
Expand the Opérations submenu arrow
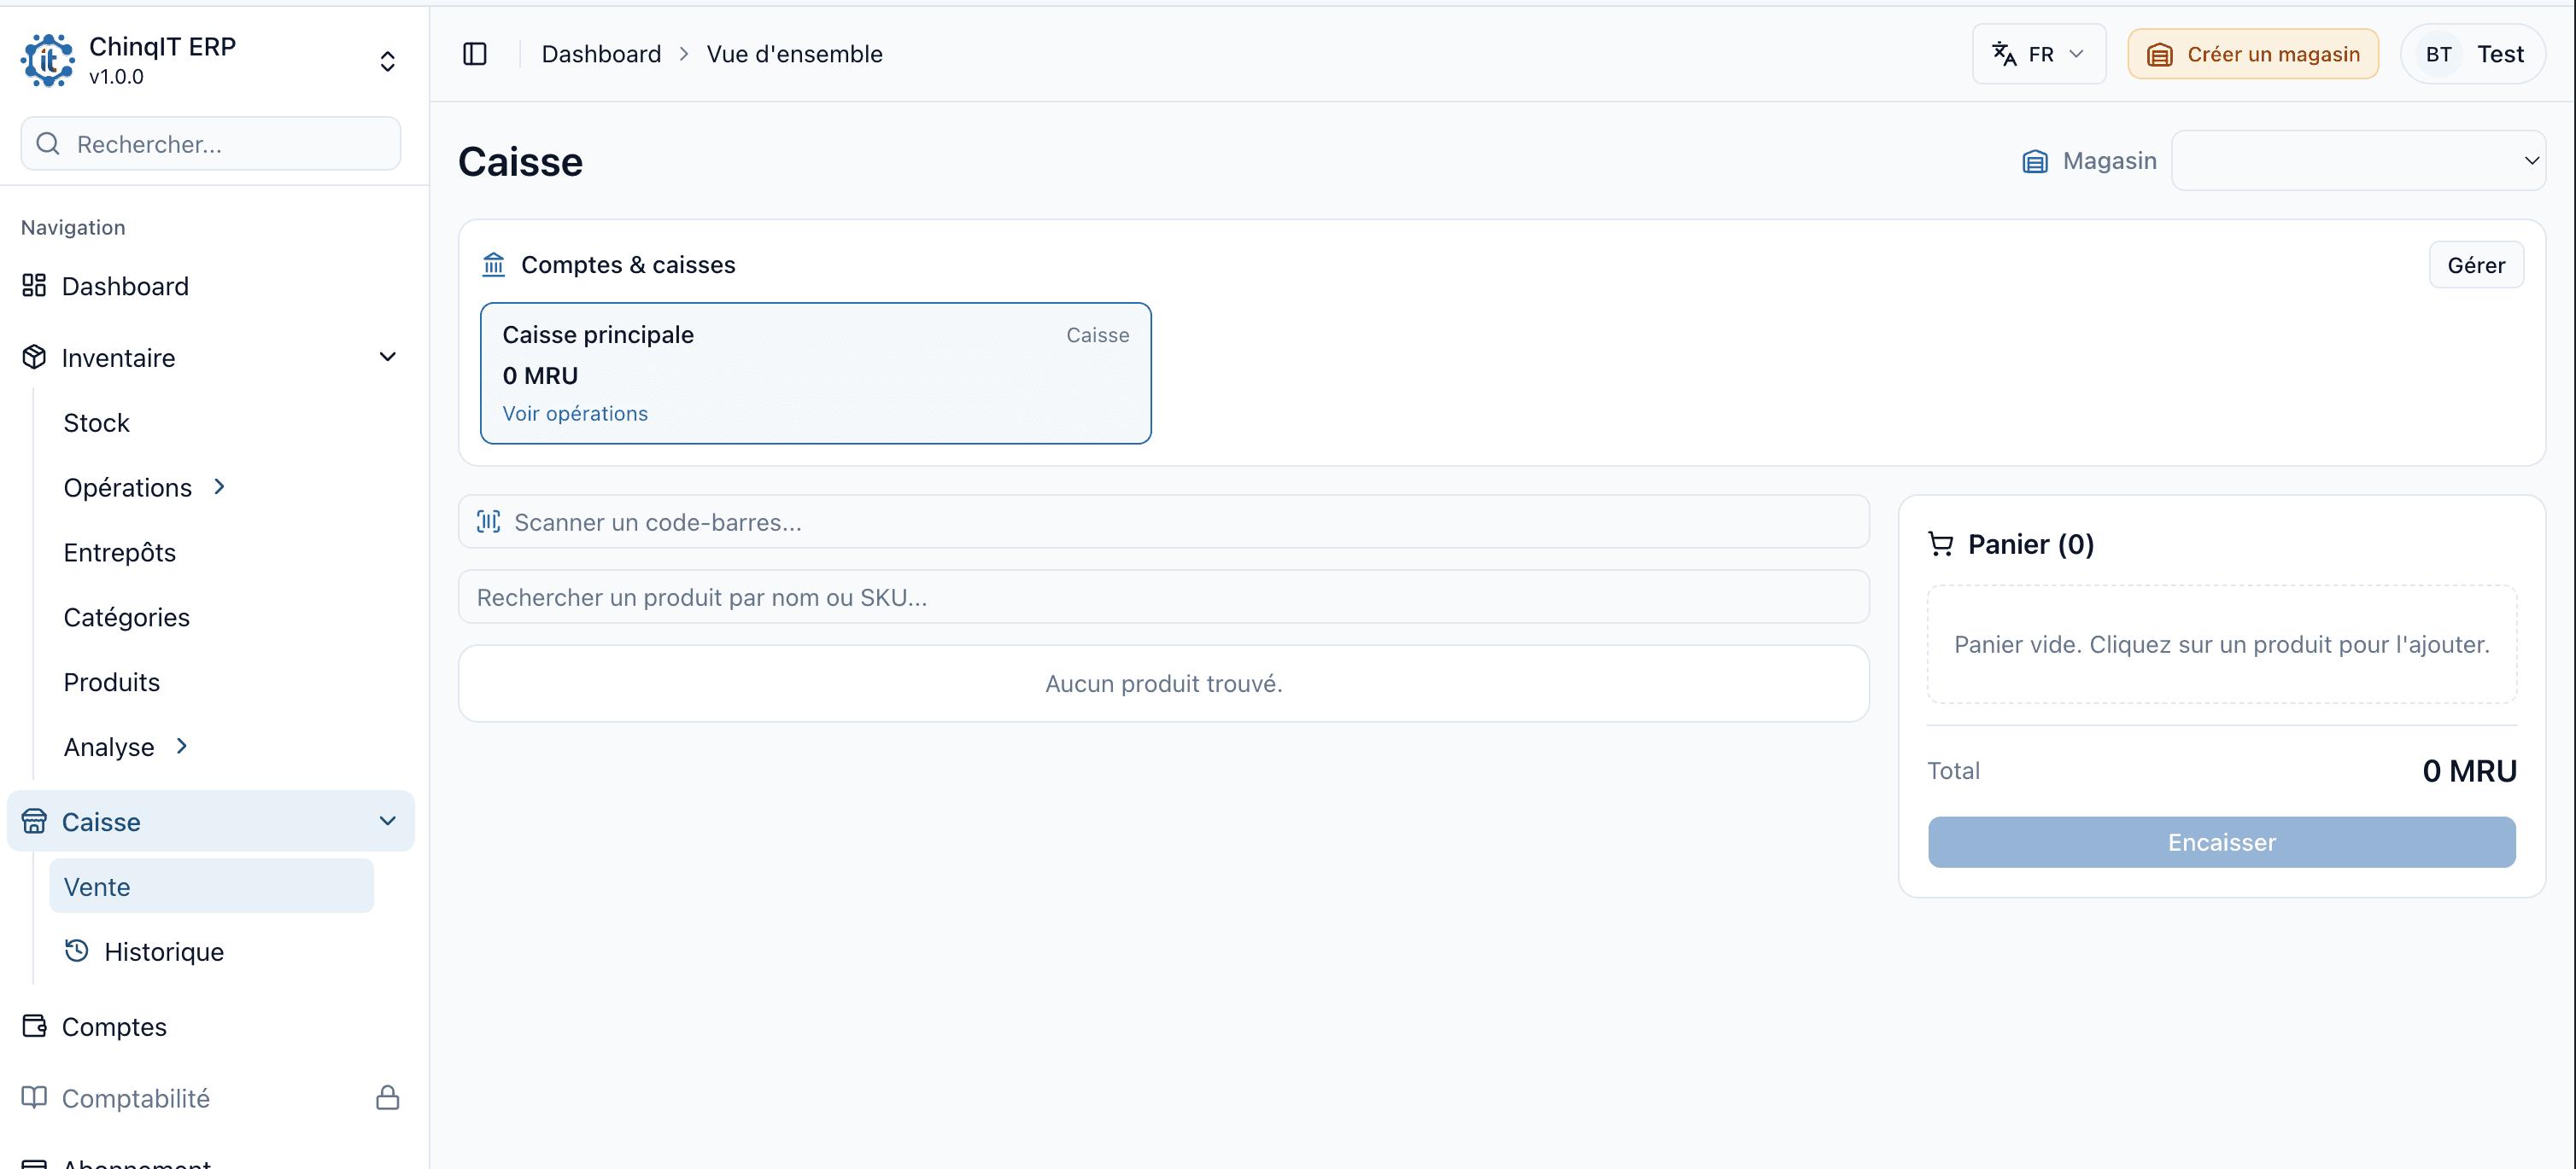220,486
